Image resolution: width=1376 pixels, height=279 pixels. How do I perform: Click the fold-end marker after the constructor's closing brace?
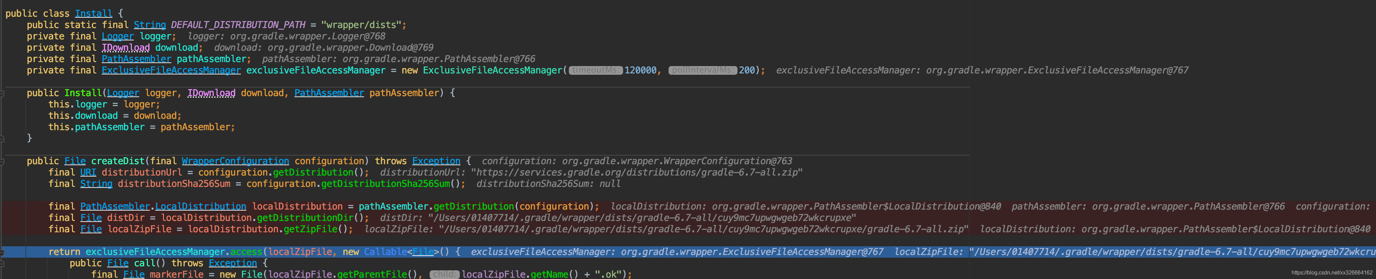click(x=2, y=138)
